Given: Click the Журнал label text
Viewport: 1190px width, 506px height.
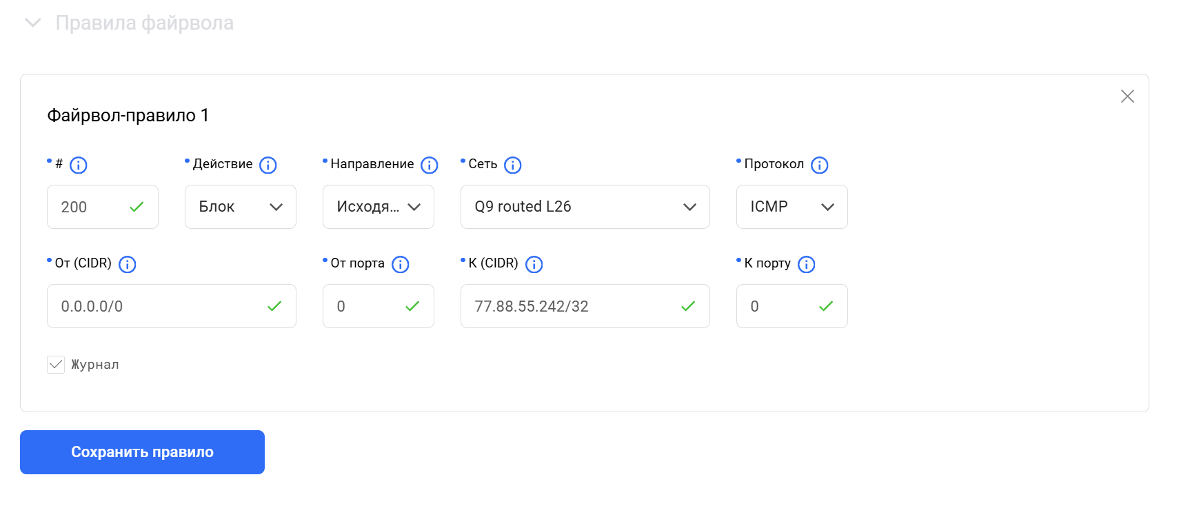Looking at the screenshot, I should (x=95, y=365).
